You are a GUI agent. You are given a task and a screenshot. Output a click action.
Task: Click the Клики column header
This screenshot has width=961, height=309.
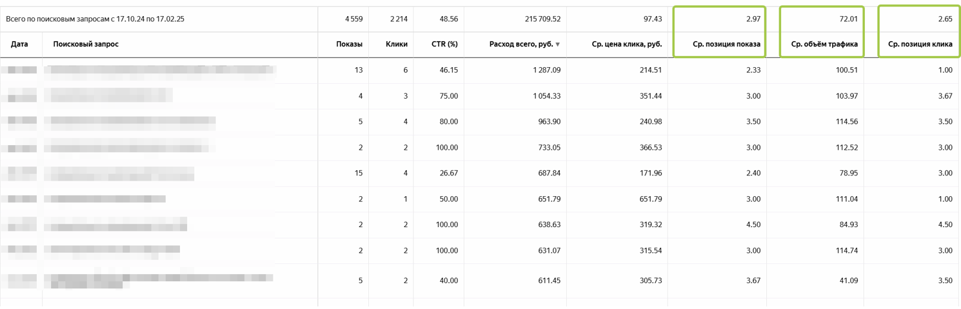pos(397,44)
